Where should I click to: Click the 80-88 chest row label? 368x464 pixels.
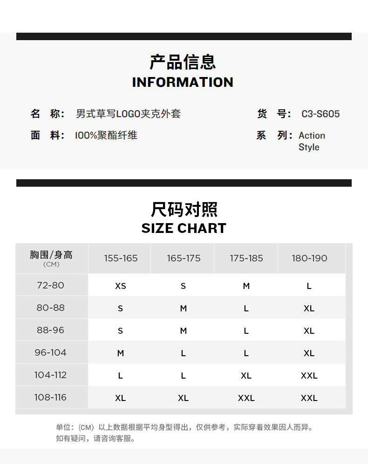pos(50,308)
